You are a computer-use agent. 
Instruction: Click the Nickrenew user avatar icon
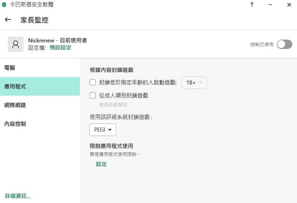[x=16, y=44]
